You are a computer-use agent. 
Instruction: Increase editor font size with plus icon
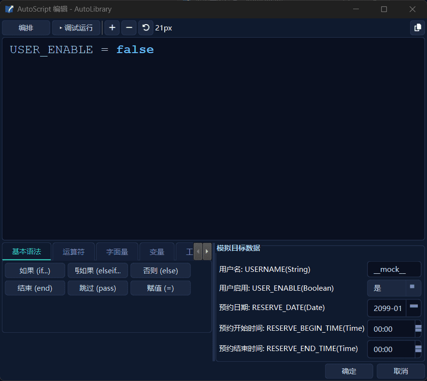coord(112,28)
